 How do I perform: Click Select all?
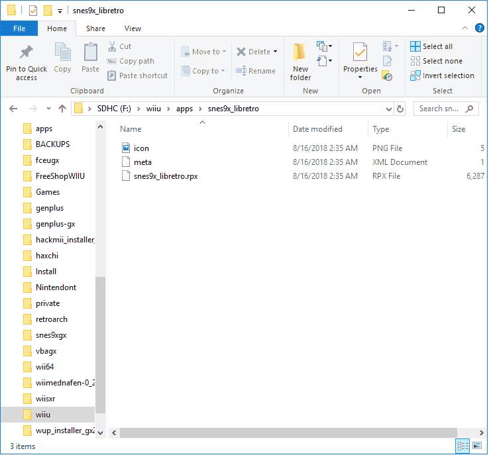point(431,46)
